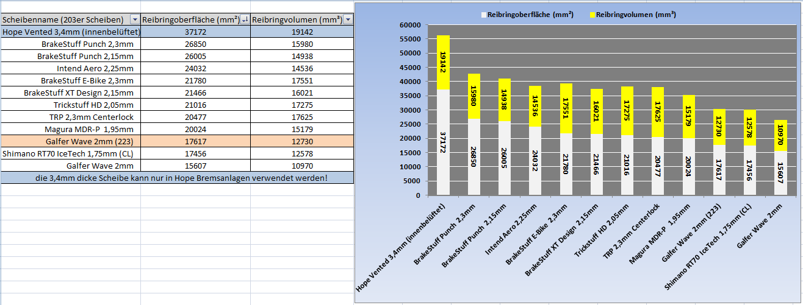Select table cell with surface value 21466
803x305 pixels.
click(x=196, y=93)
